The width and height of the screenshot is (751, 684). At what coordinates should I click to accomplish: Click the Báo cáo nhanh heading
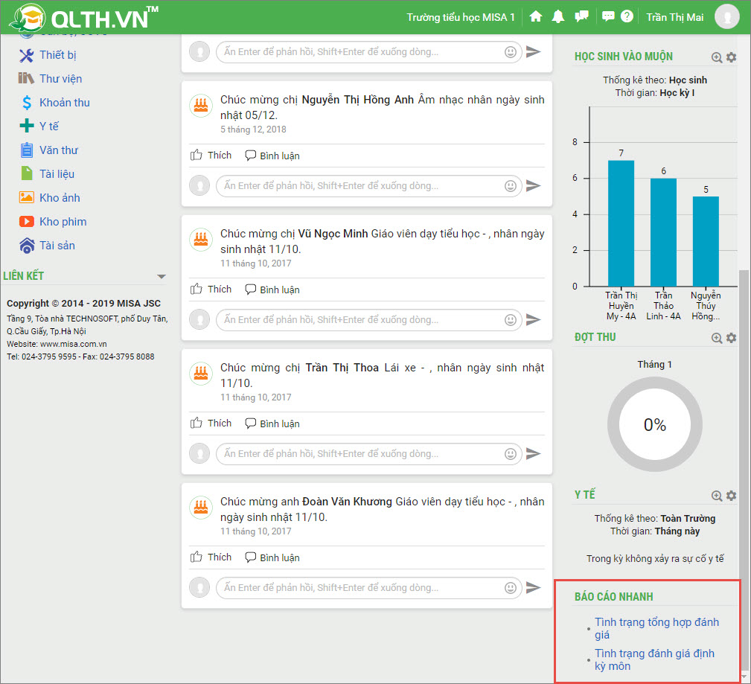pyautogui.click(x=613, y=597)
